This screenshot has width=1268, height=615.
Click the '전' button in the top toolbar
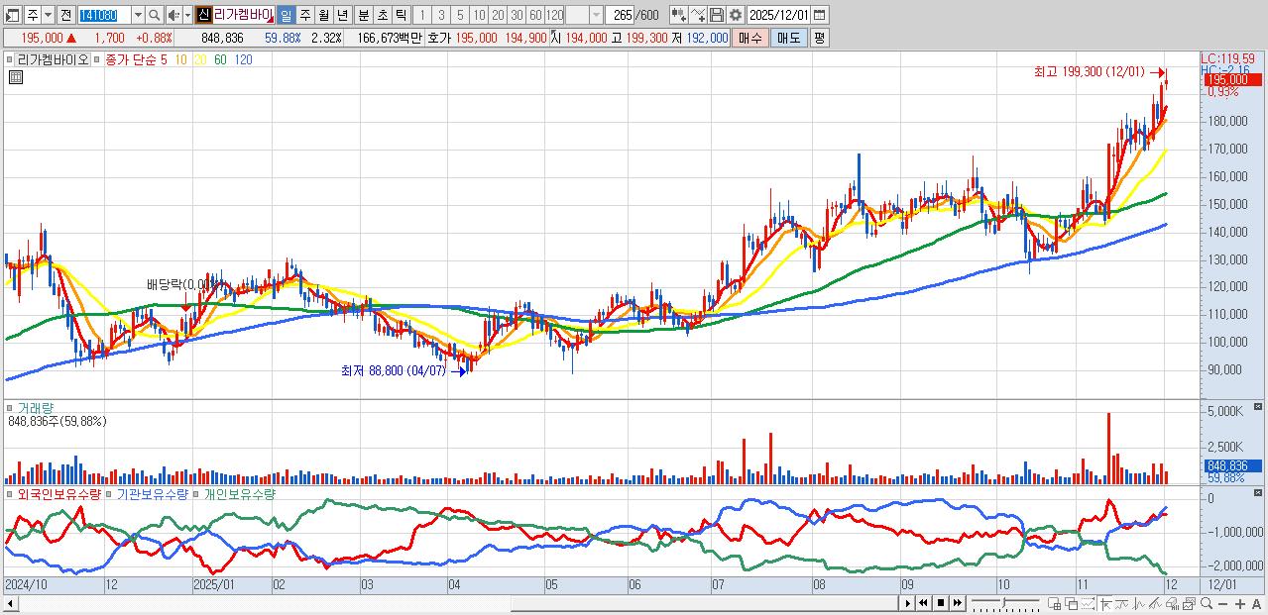click(x=65, y=15)
